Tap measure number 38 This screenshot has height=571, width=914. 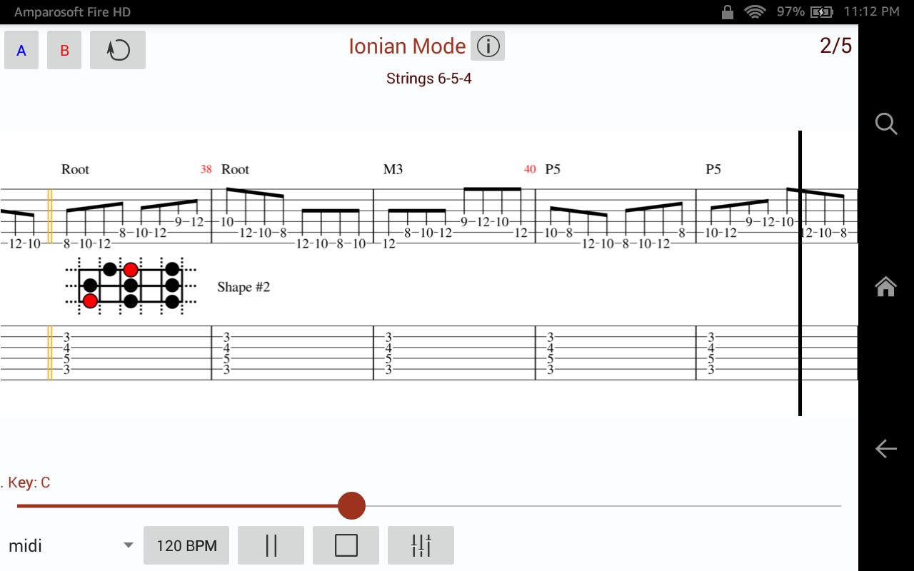click(x=206, y=169)
